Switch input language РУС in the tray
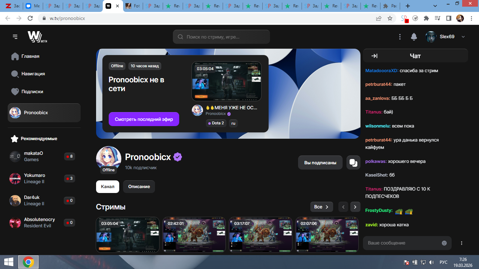 (444, 262)
